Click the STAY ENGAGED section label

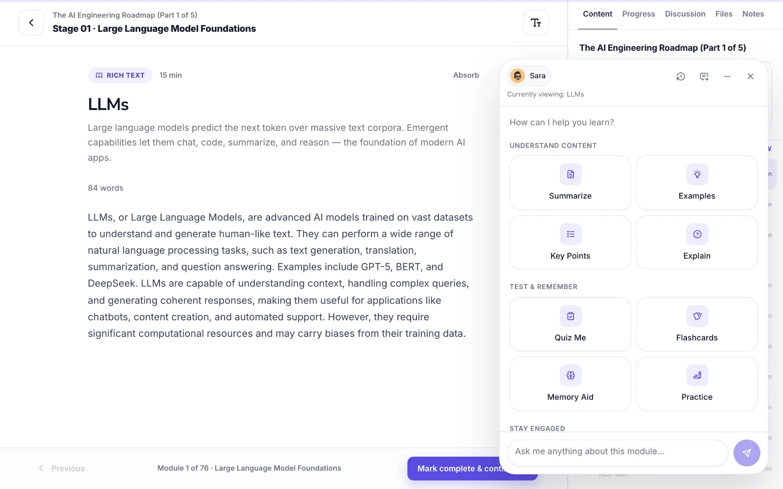point(537,428)
